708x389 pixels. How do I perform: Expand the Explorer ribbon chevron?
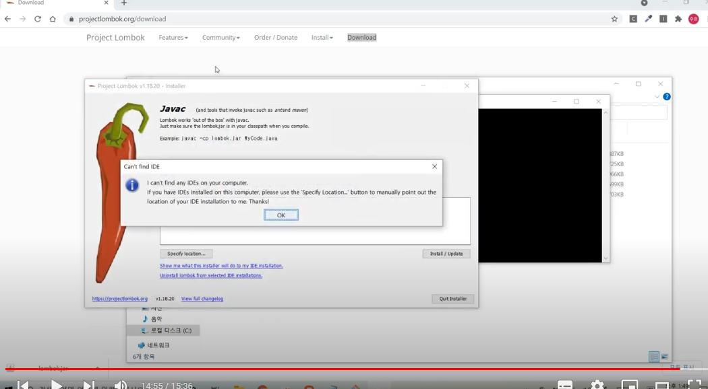(657, 96)
